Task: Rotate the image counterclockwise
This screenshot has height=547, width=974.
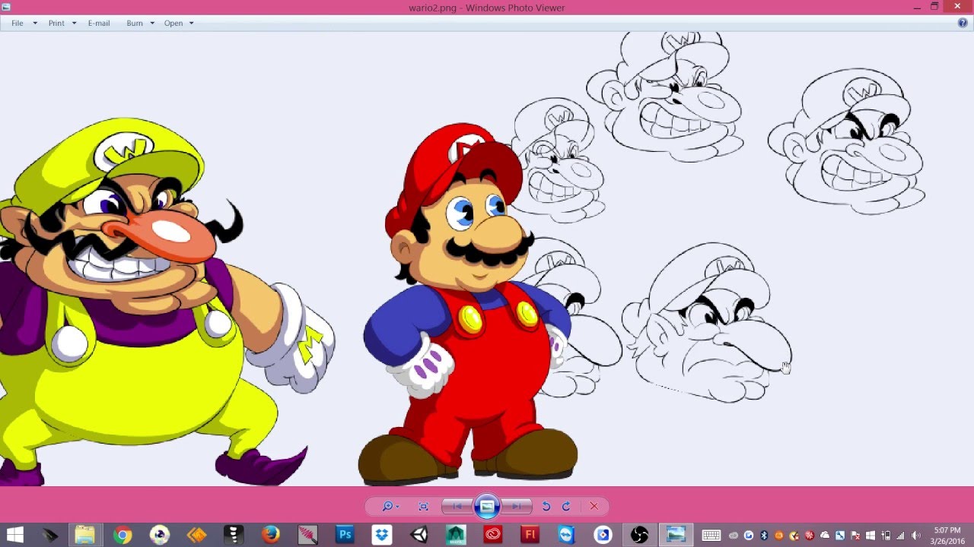Action: [546, 507]
